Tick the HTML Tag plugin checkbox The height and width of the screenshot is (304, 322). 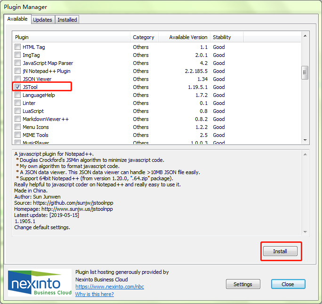pyautogui.click(x=18, y=47)
